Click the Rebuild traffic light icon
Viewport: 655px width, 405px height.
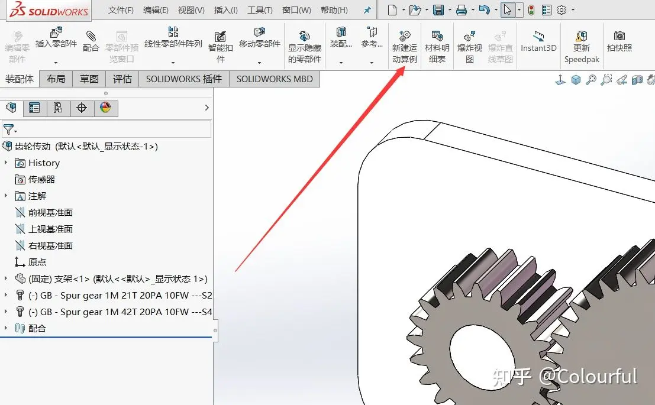pos(531,9)
